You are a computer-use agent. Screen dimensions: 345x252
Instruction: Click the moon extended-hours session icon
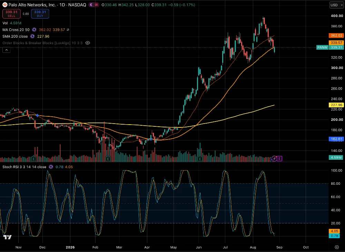(91, 5)
